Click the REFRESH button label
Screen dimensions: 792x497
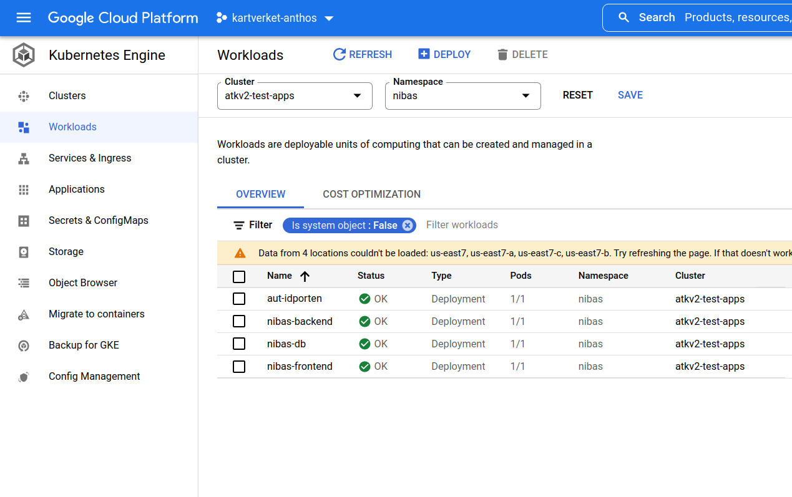pyautogui.click(x=371, y=55)
